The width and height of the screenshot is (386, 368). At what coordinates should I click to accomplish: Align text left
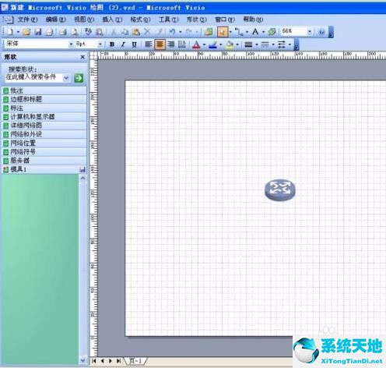coord(148,44)
